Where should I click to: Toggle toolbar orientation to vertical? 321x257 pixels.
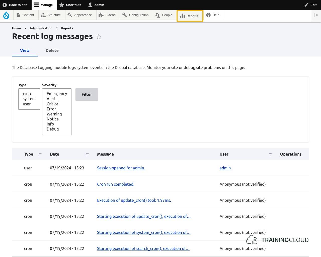click(316, 15)
